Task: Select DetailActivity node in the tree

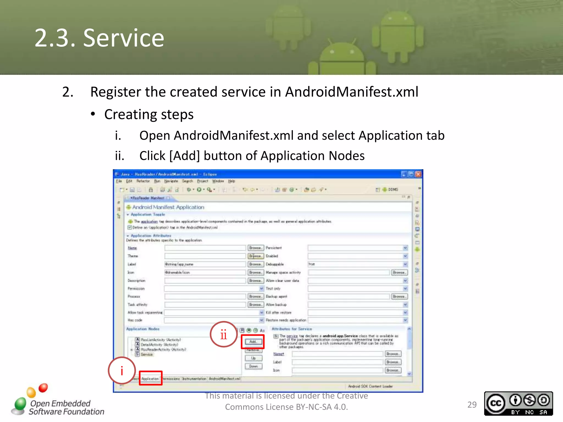Action: (x=157, y=345)
